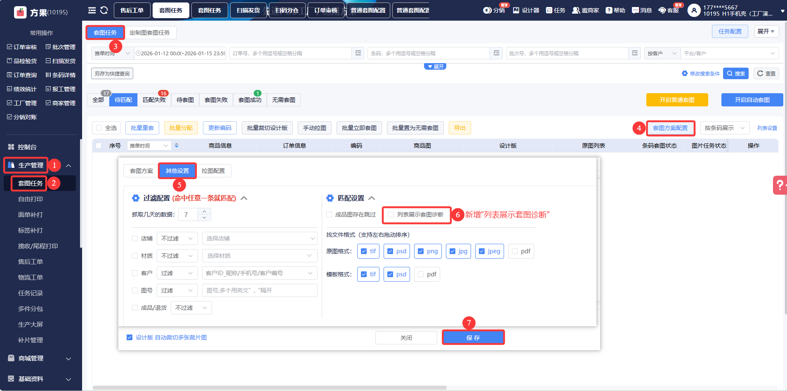Click the 客服 customer service icon
Viewport: 787px width, 391px height.
click(662, 10)
